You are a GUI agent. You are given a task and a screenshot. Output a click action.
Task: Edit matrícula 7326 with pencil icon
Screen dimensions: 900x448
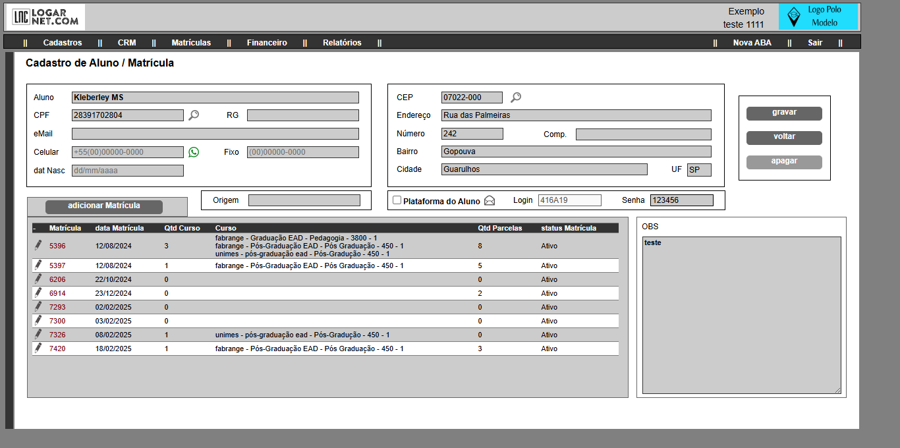click(38, 334)
